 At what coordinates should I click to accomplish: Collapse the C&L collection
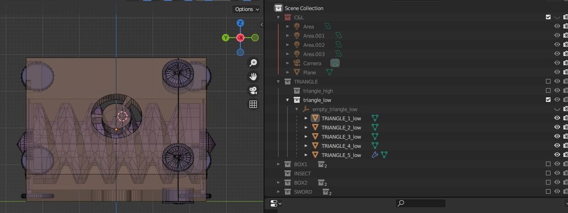coord(278,17)
